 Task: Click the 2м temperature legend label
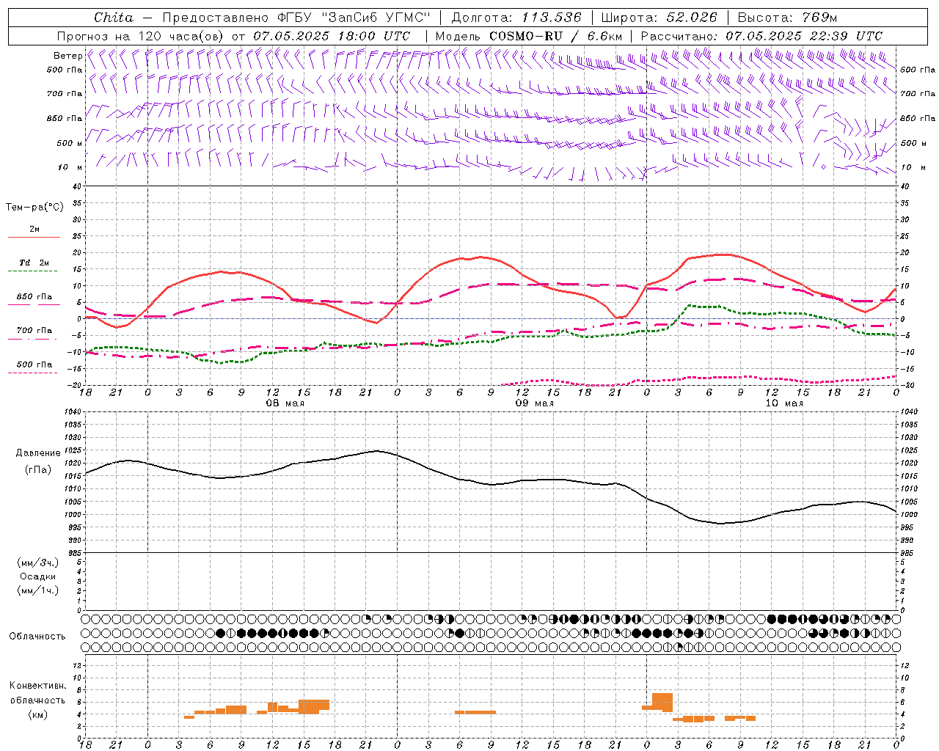point(34,229)
